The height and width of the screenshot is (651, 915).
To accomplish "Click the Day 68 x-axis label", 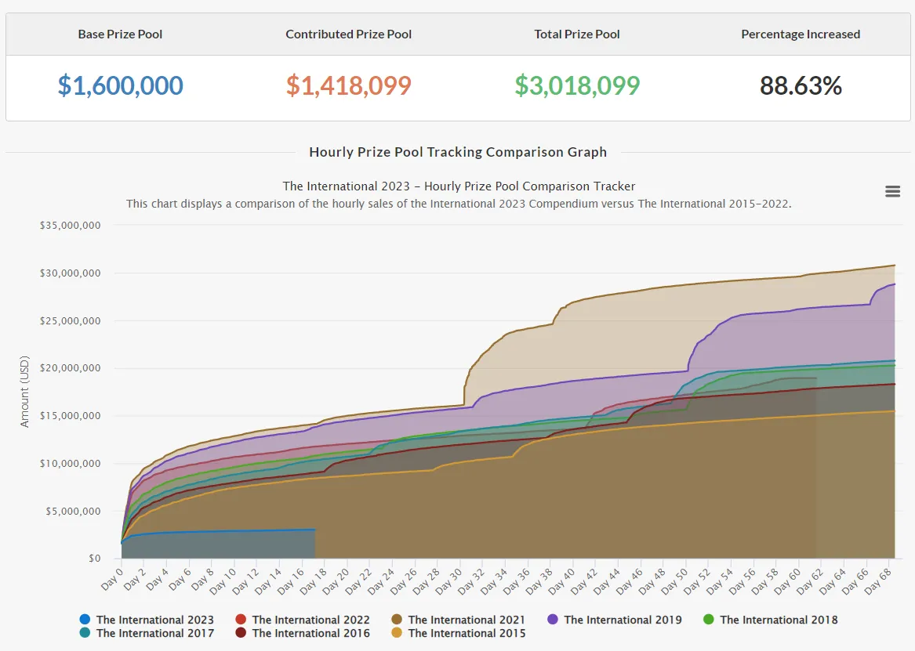I will (x=878, y=581).
